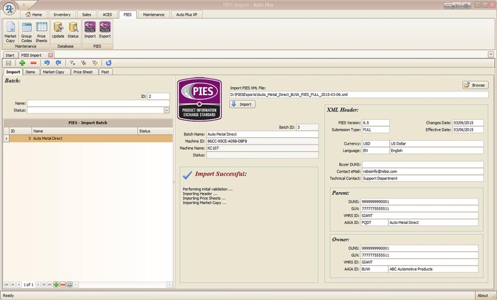Viewport: 497px width, 300px height.
Task: Click the ID column header in the grid
Action: pos(20,131)
